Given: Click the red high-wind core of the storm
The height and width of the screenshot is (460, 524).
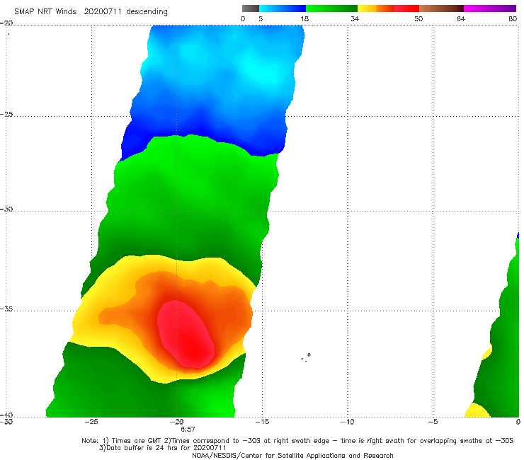Looking at the screenshot, I should [x=186, y=334].
